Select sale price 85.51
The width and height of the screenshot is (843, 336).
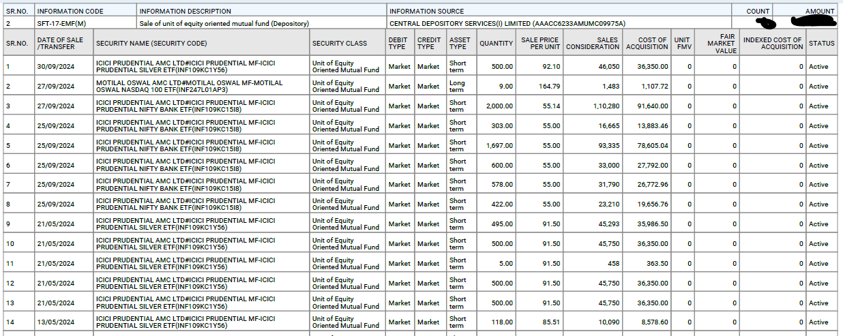tap(551, 322)
